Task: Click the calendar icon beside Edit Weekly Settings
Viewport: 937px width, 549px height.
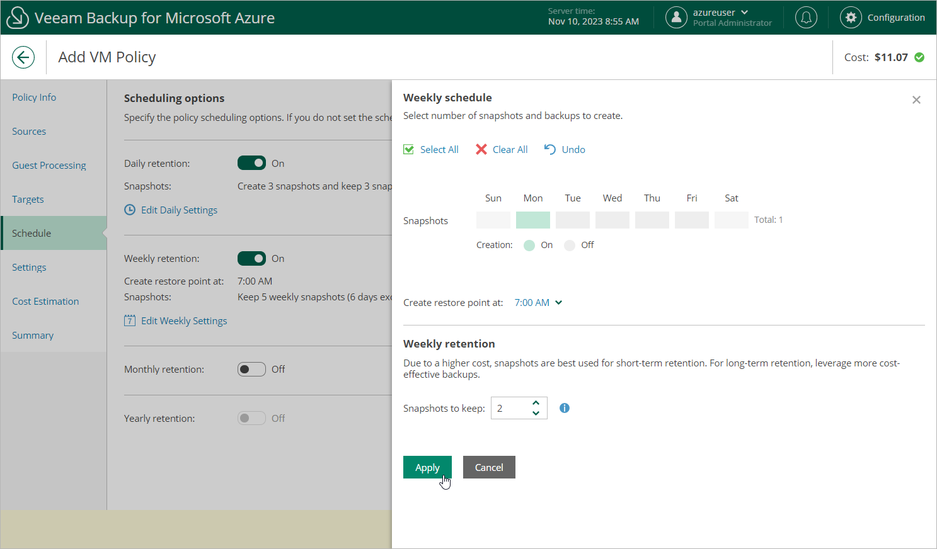Action: click(x=130, y=320)
